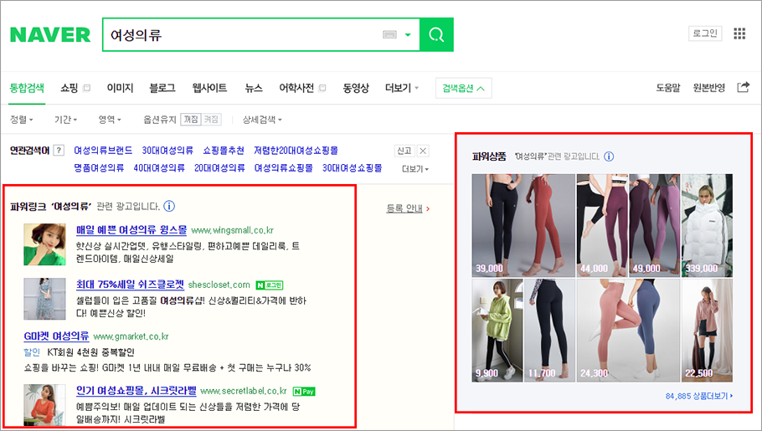
Task: Open ad link 매일 예쁜 여성의류 윙스몰
Action: click(x=131, y=230)
